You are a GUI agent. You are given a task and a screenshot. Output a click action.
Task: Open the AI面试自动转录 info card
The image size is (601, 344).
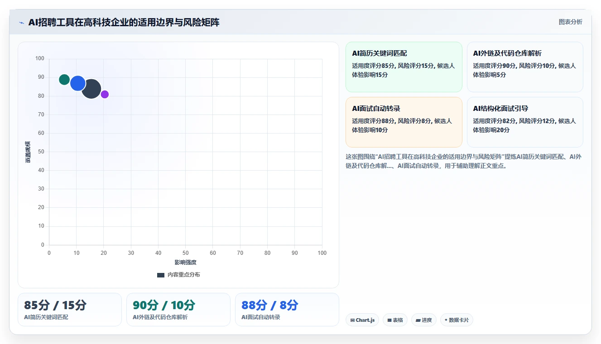click(404, 122)
